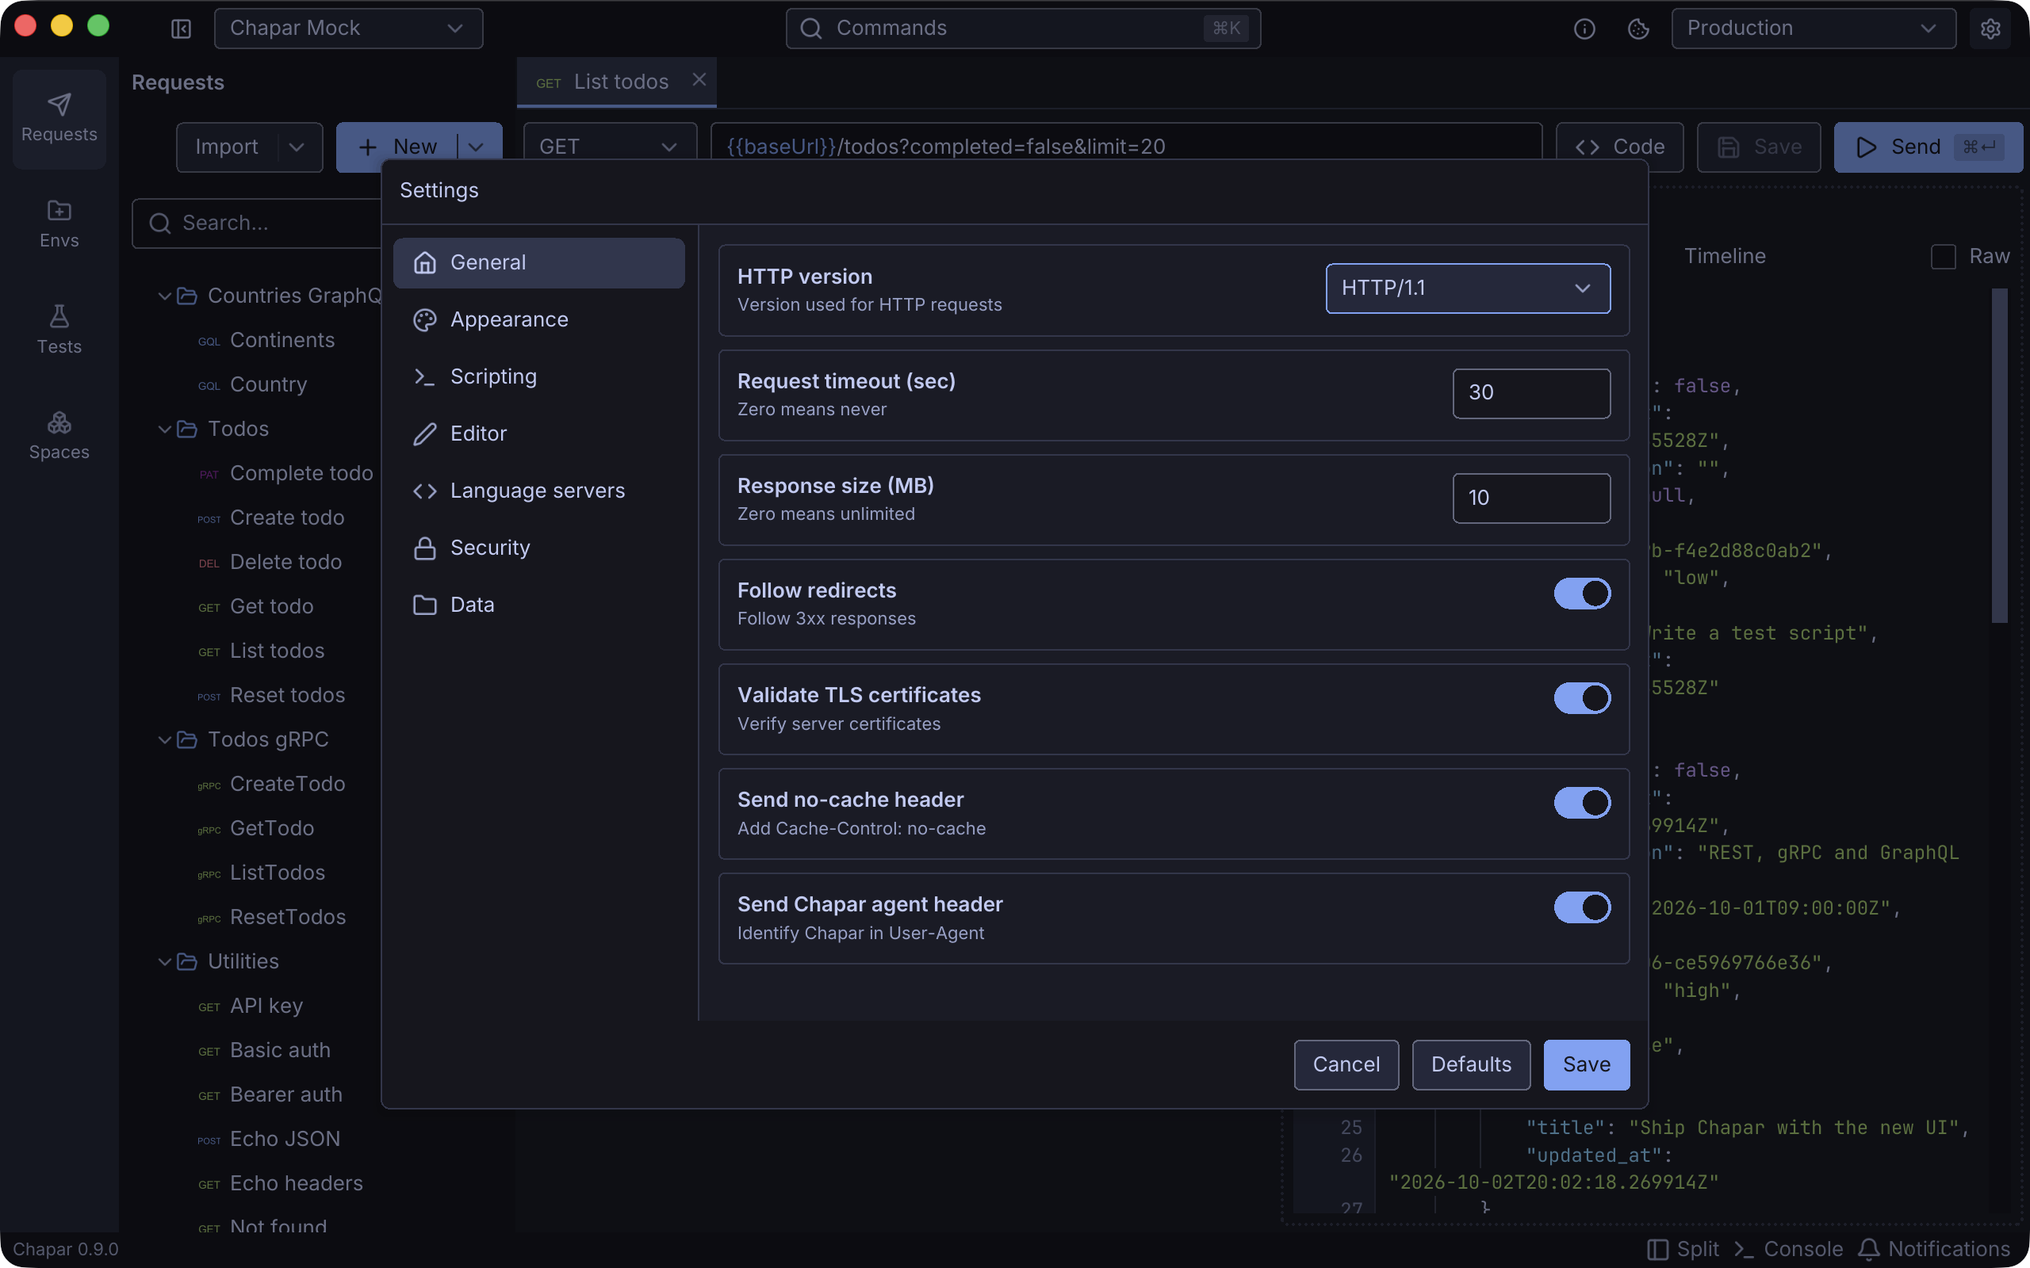Collapse the Utilities folder
2030x1268 pixels.
[164, 961]
